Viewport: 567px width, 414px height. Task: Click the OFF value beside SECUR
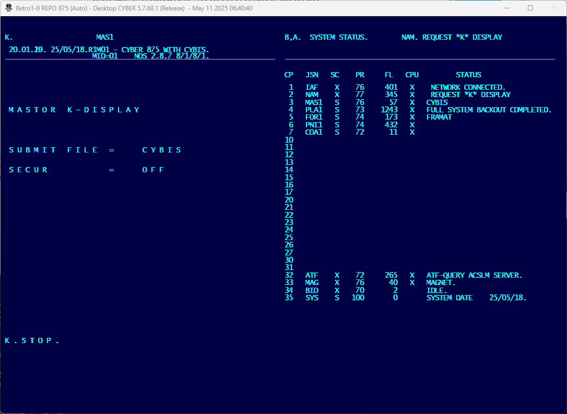153,170
